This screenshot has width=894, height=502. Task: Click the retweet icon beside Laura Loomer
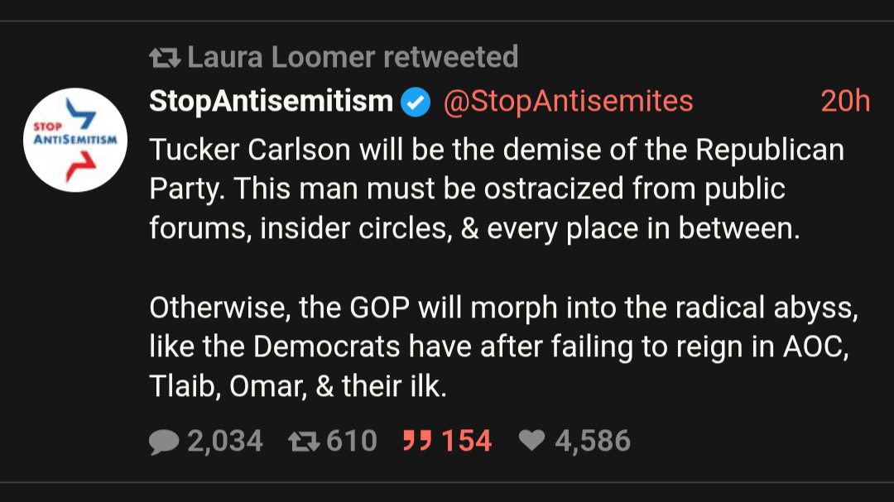164,58
